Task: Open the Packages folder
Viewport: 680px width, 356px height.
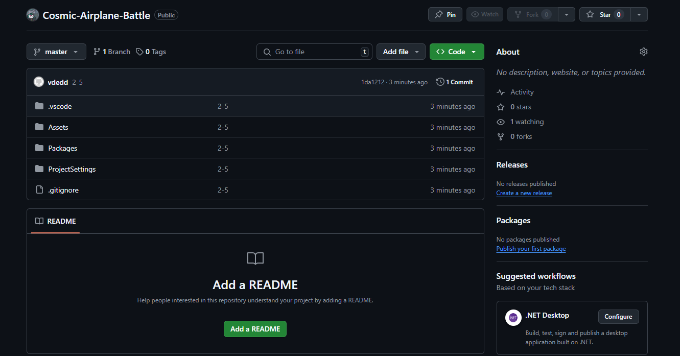Action: [63, 148]
